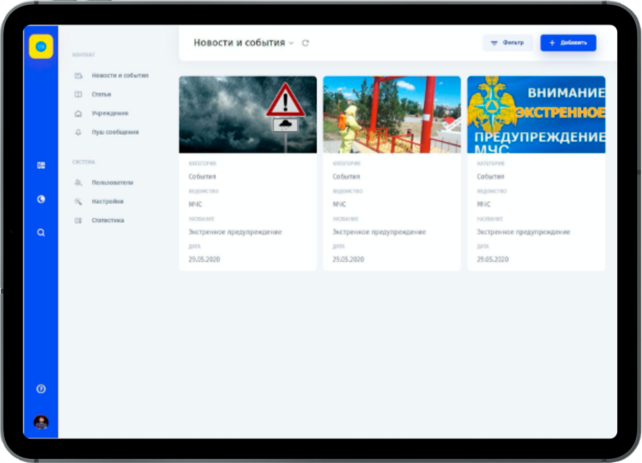Viewport: 642px width, 463px height.
Task: Open the user avatar profile
Action: [x=41, y=422]
